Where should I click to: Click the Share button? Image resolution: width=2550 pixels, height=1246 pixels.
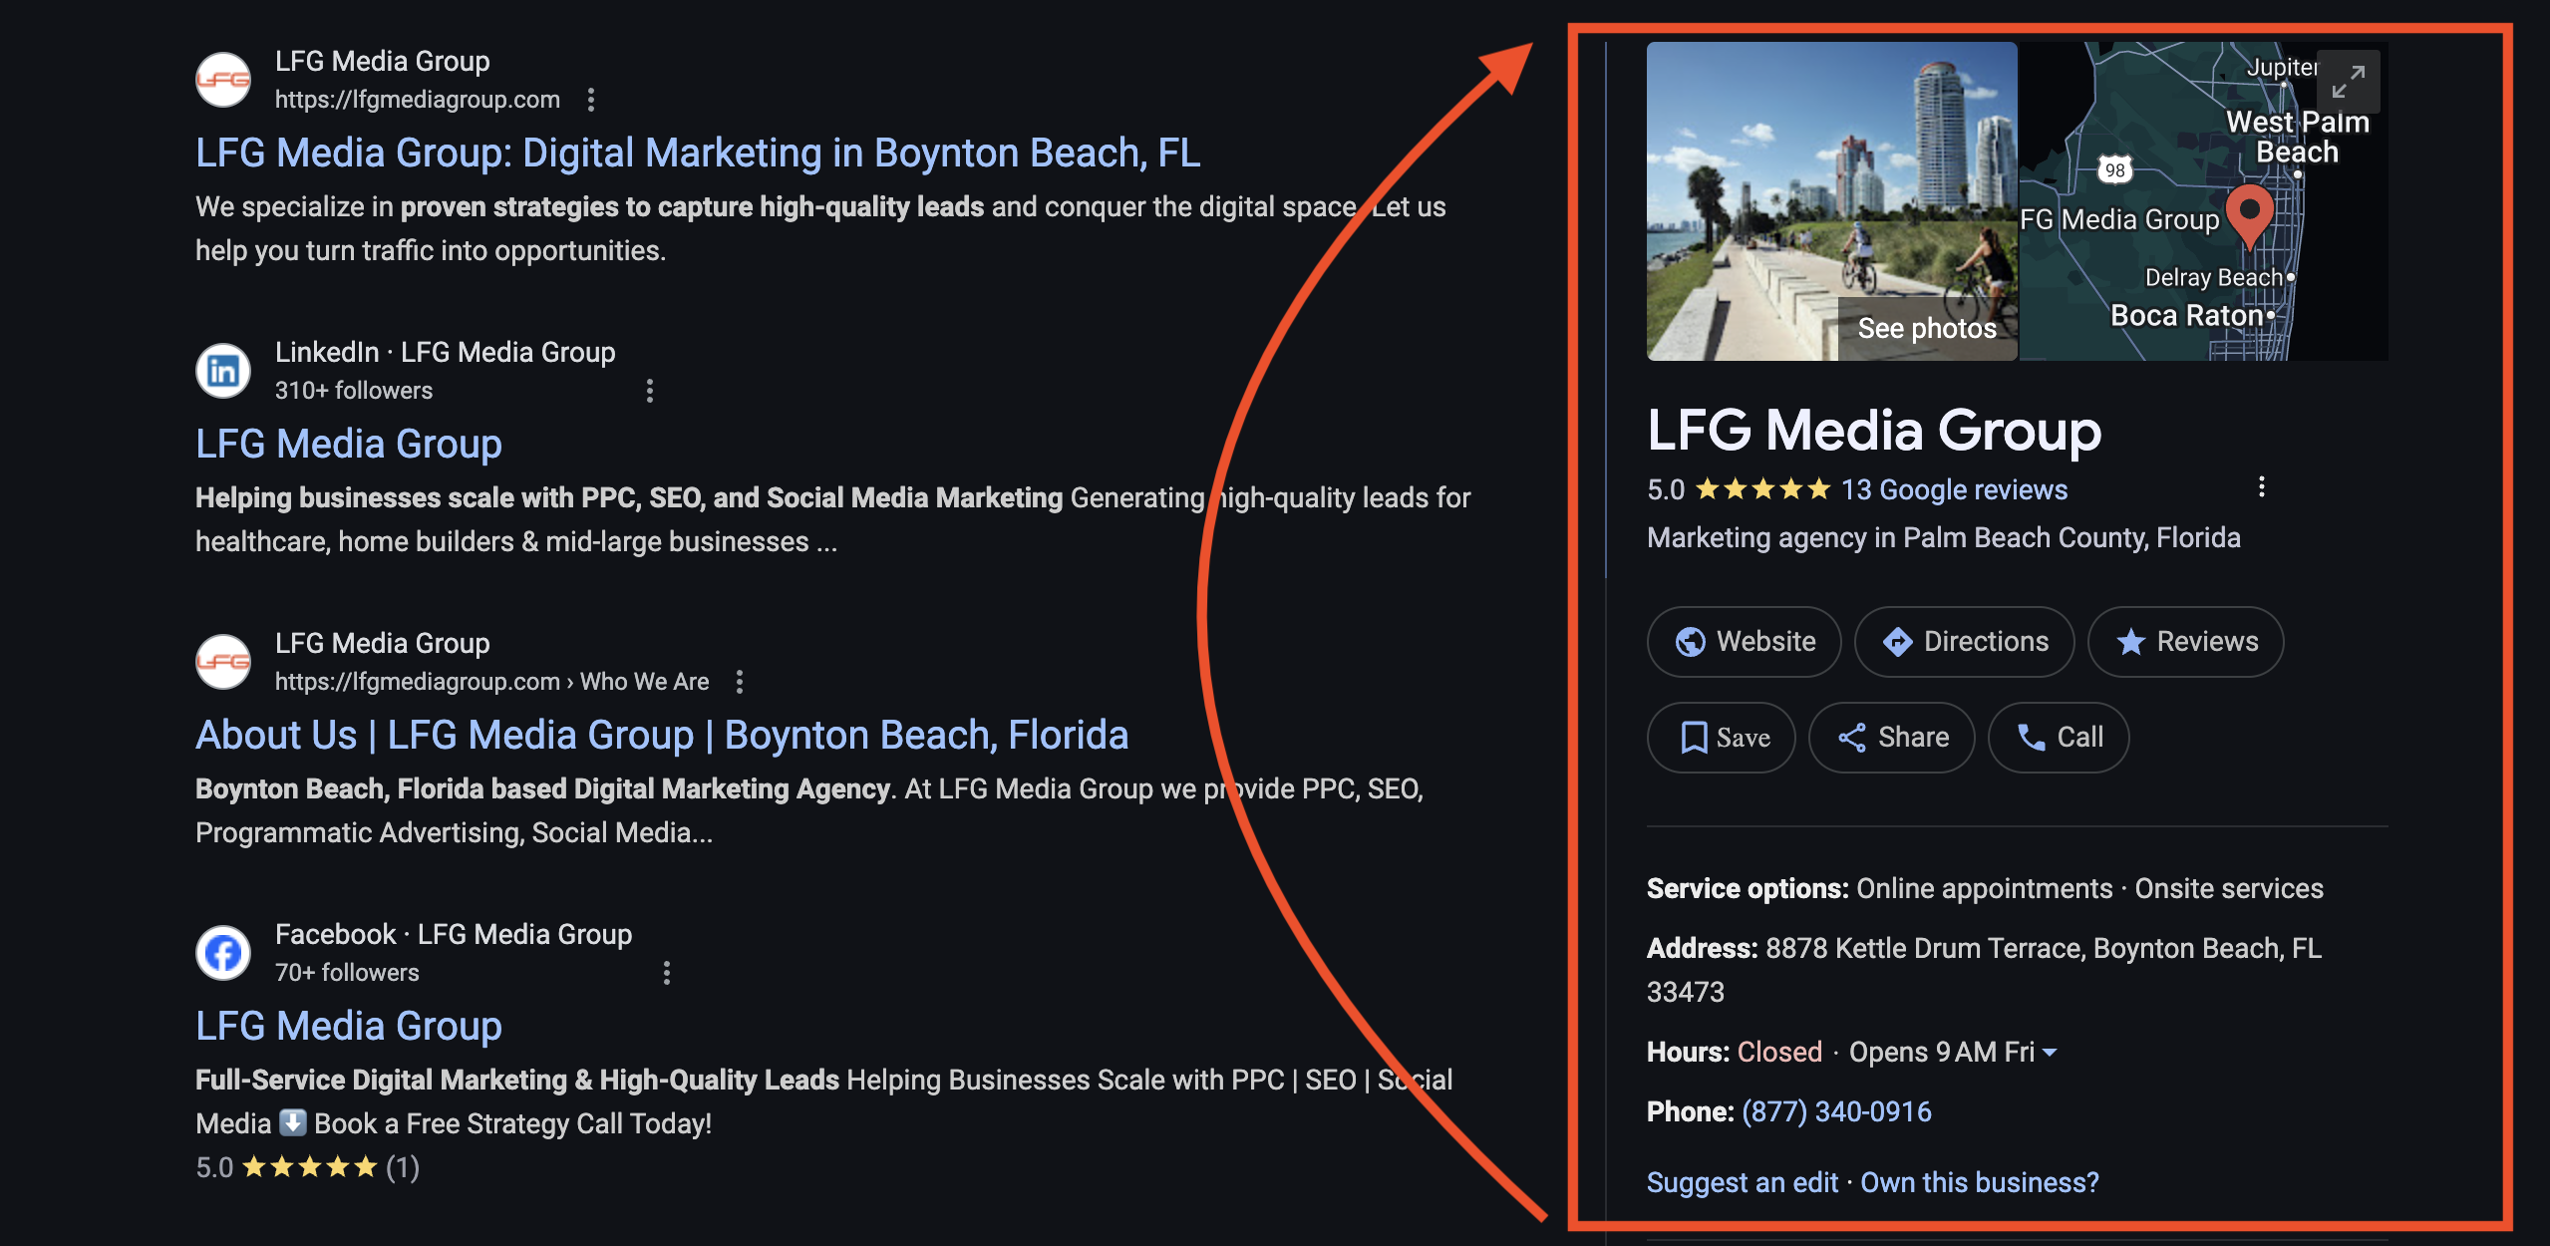pyautogui.click(x=1891, y=738)
